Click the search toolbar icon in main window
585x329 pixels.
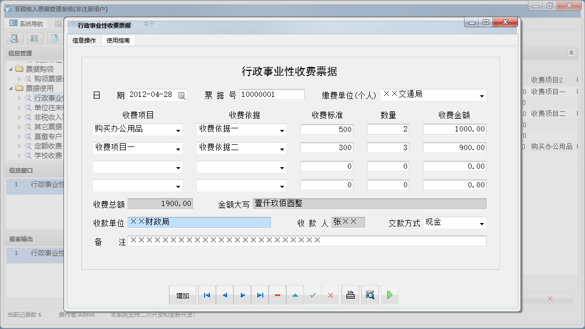(14, 38)
